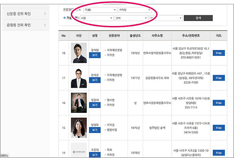Click the 출생년도 column header
Viewport: 234px width, 158px height.
(x=135, y=36)
